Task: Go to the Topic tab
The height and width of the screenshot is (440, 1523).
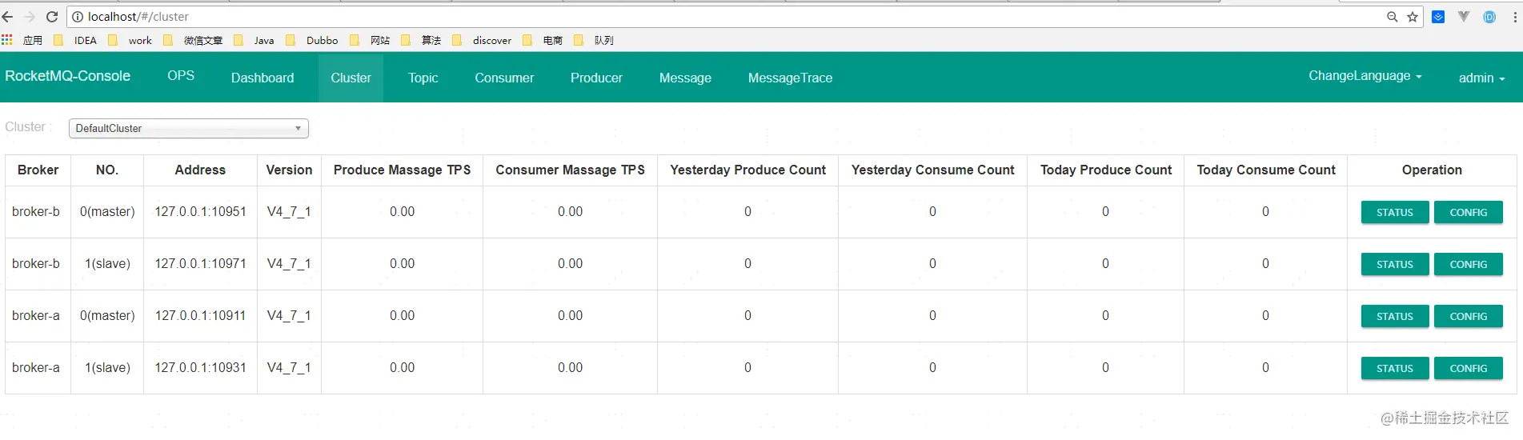Action: coord(423,78)
